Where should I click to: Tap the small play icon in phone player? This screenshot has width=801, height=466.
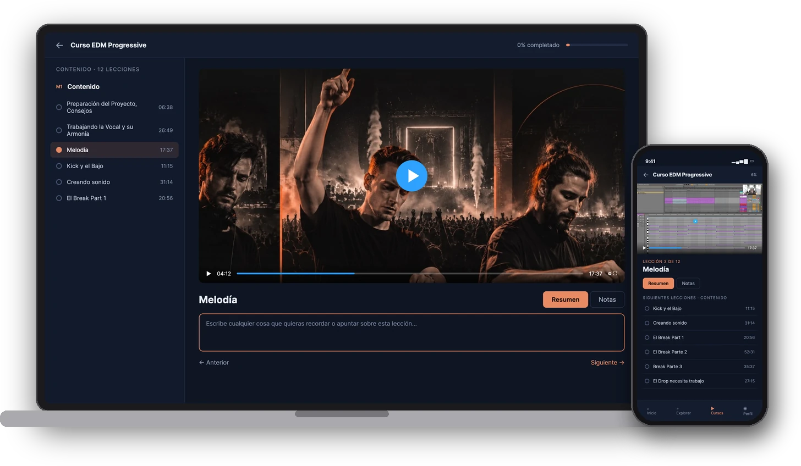pyautogui.click(x=644, y=248)
